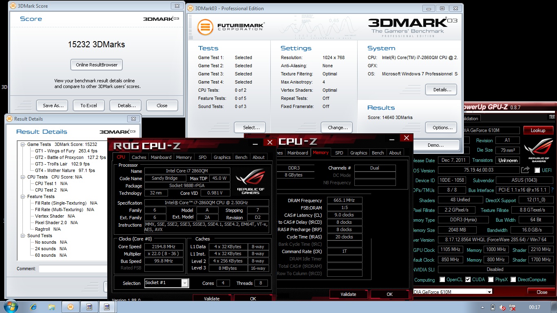Select the CPU tab in front CPU-Z
Screen dimensions: 557x313
point(121,157)
